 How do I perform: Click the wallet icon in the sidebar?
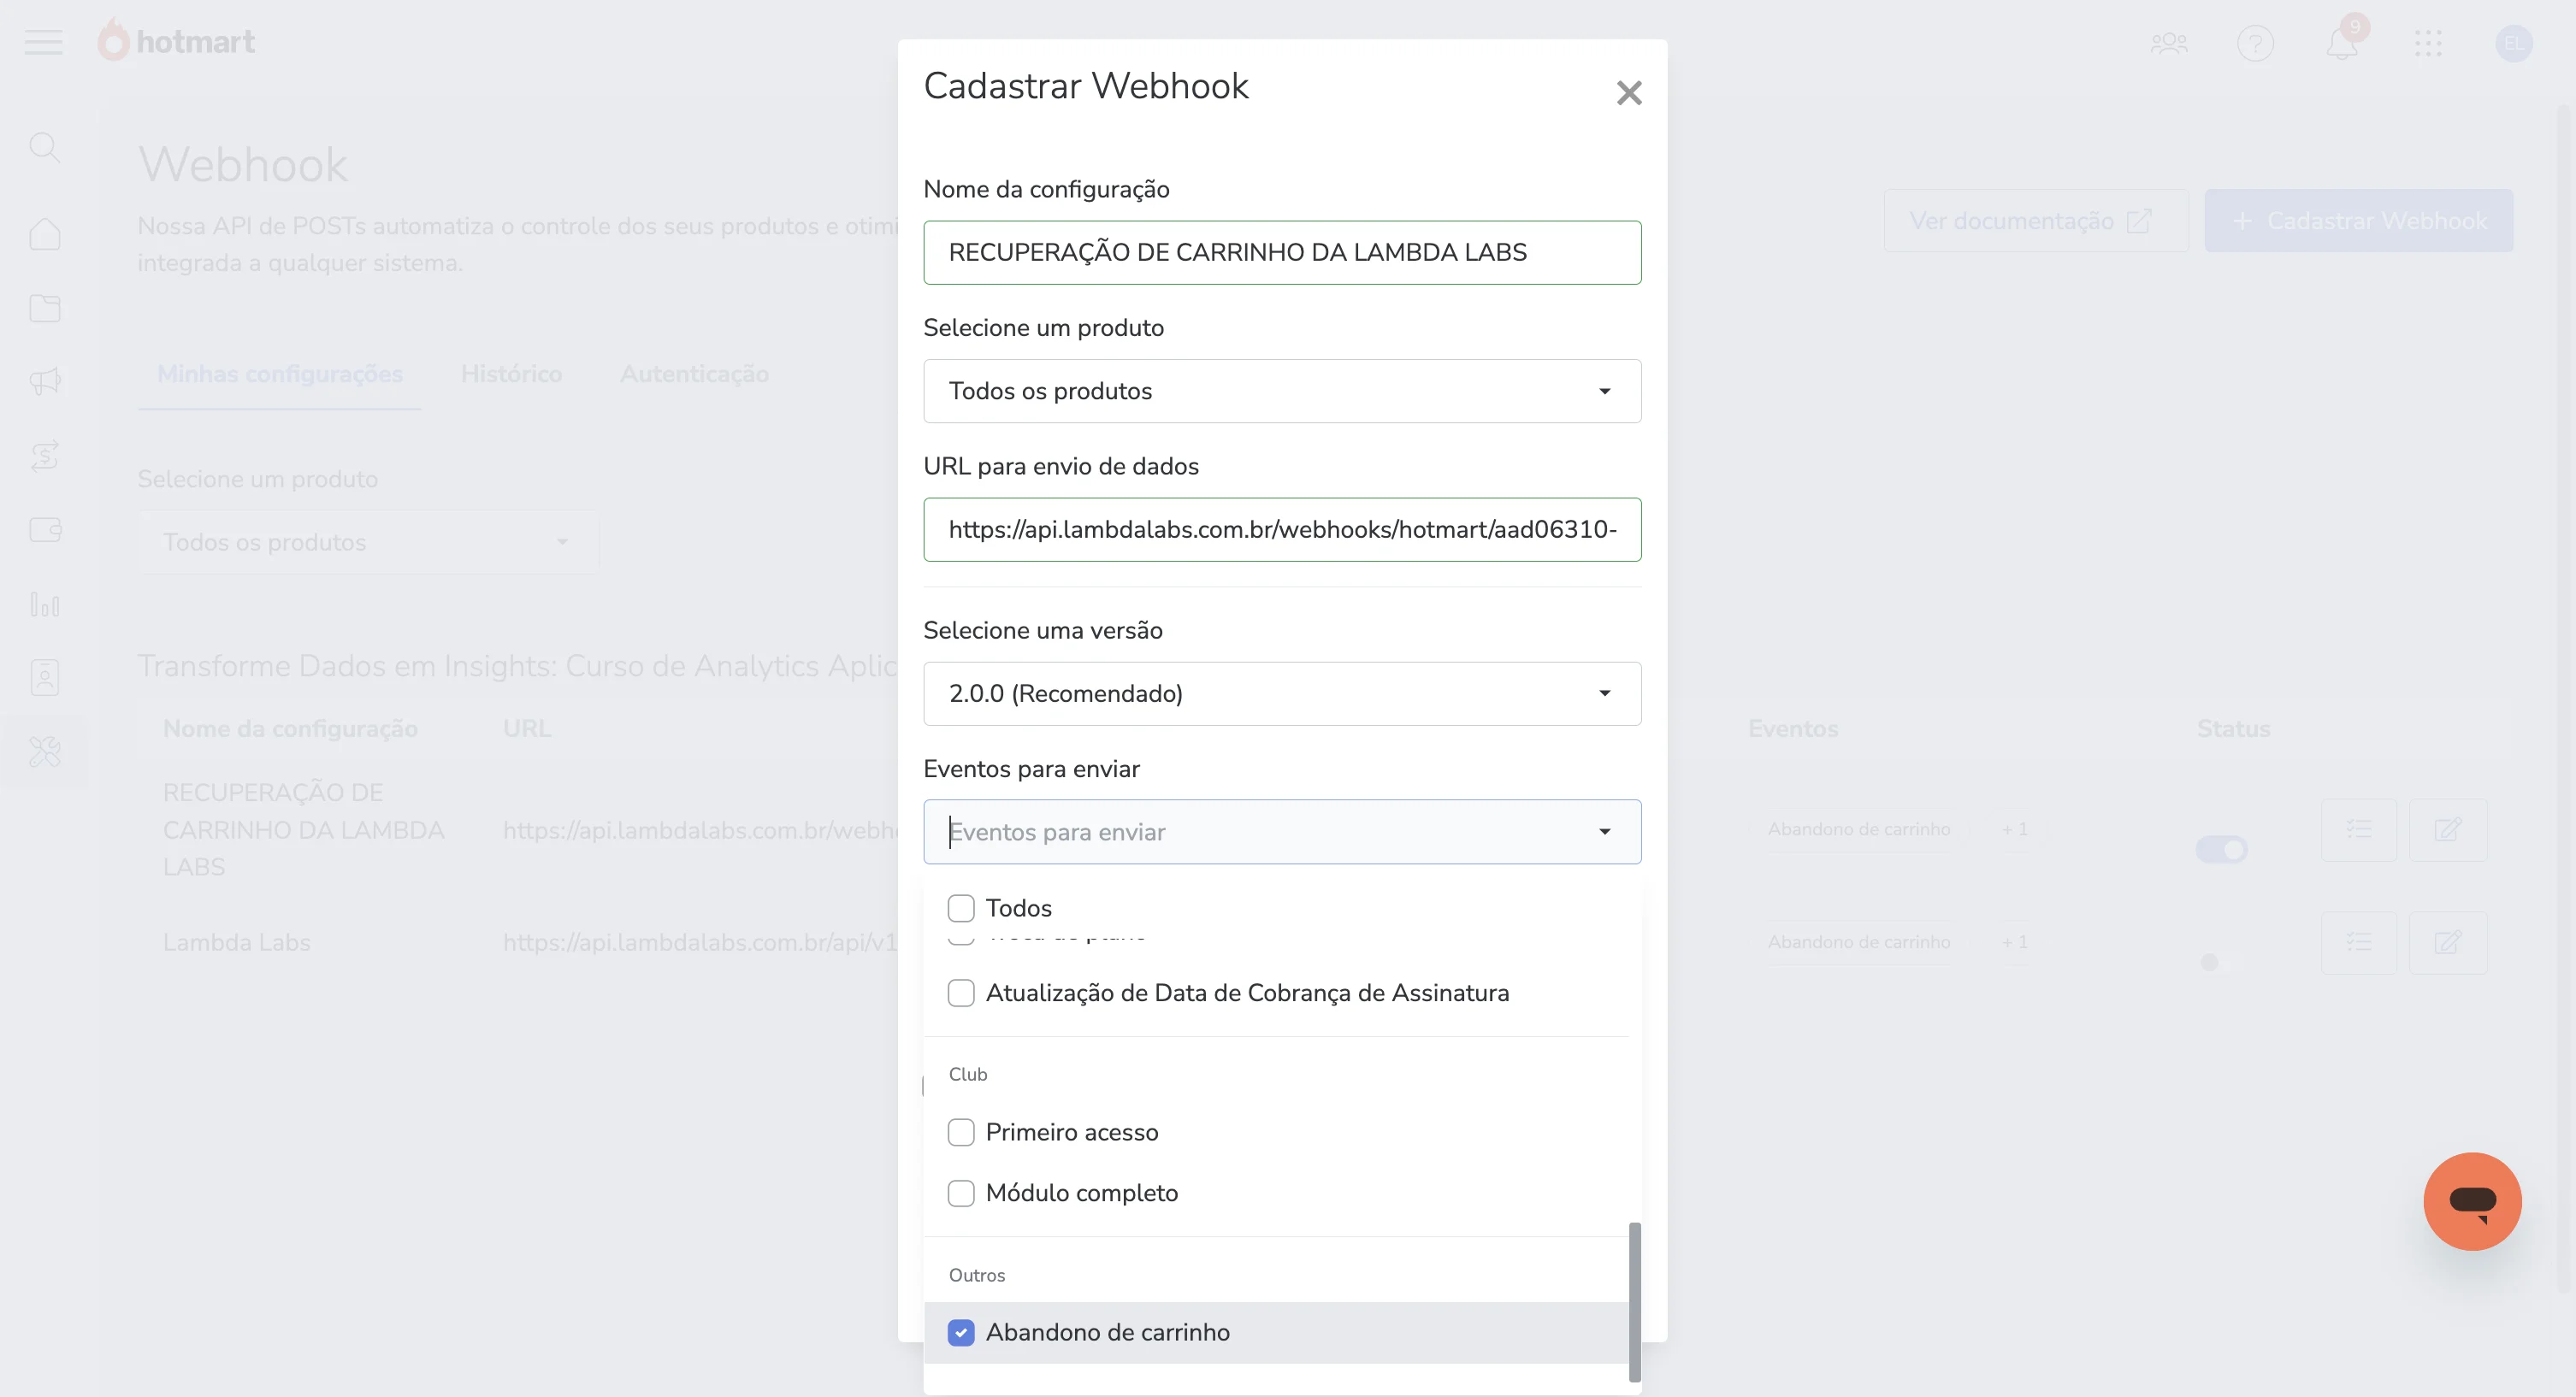pyautogui.click(x=45, y=529)
